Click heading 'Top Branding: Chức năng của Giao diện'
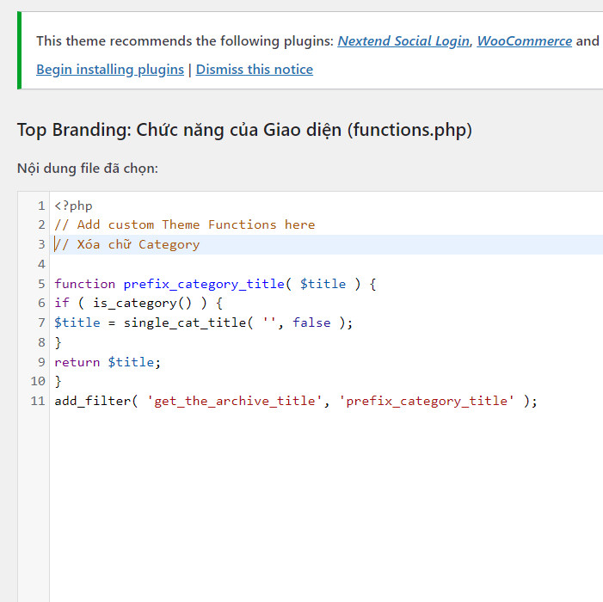 tap(179, 130)
